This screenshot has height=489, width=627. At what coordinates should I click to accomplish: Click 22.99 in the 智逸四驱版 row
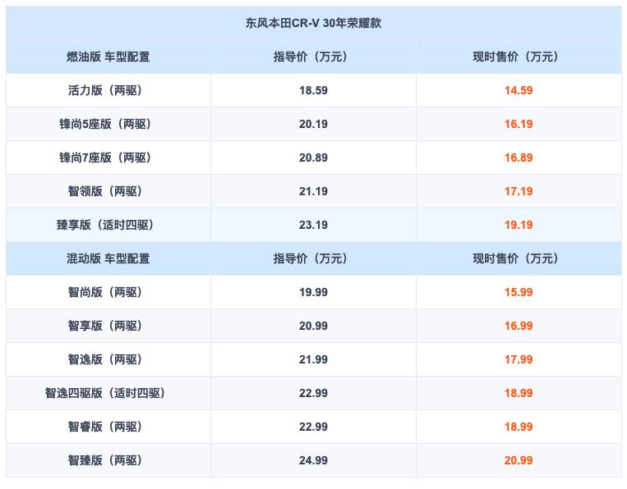(x=313, y=393)
